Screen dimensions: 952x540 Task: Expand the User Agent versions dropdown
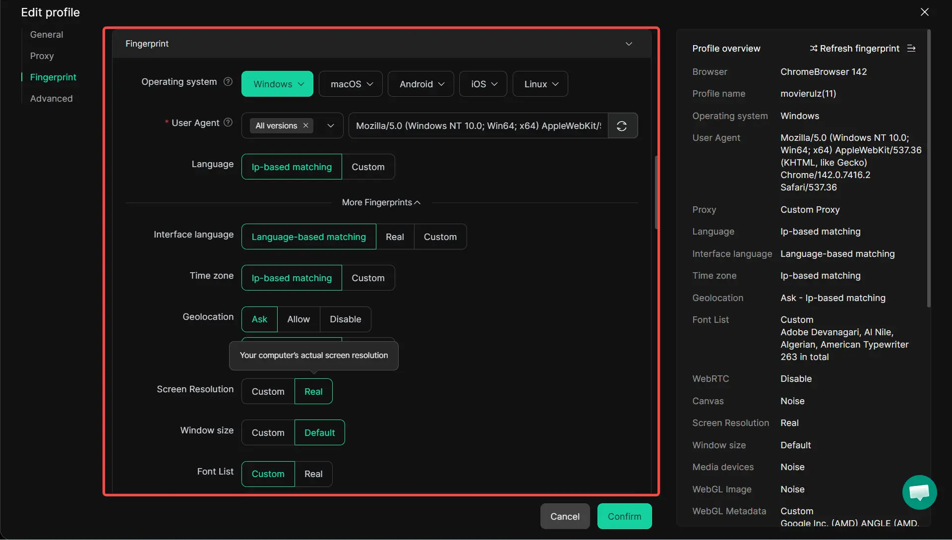[331, 126]
